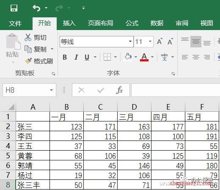Select the 开始 ribbon tab

coord(44,23)
